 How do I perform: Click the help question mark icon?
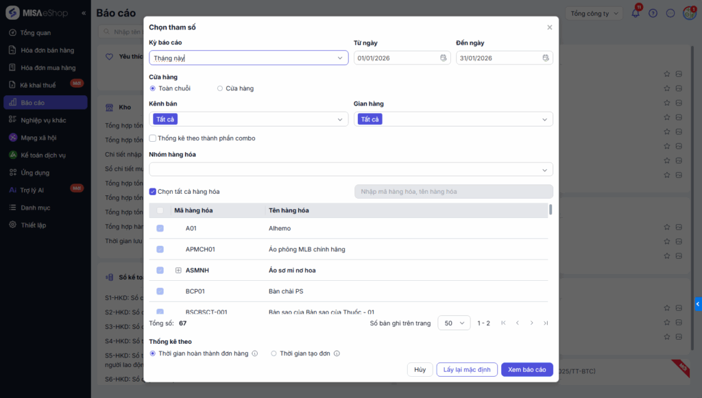point(653,13)
